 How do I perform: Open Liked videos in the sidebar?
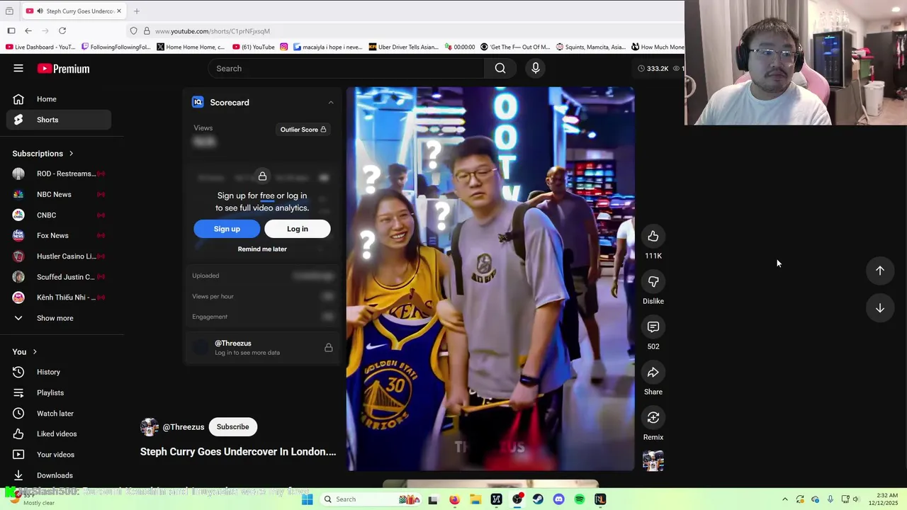tap(59, 434)
